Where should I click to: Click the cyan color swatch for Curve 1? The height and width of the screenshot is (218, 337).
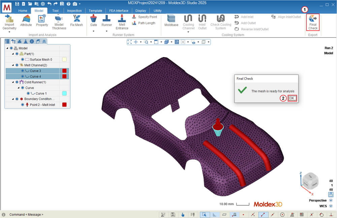tap(64, 93)
